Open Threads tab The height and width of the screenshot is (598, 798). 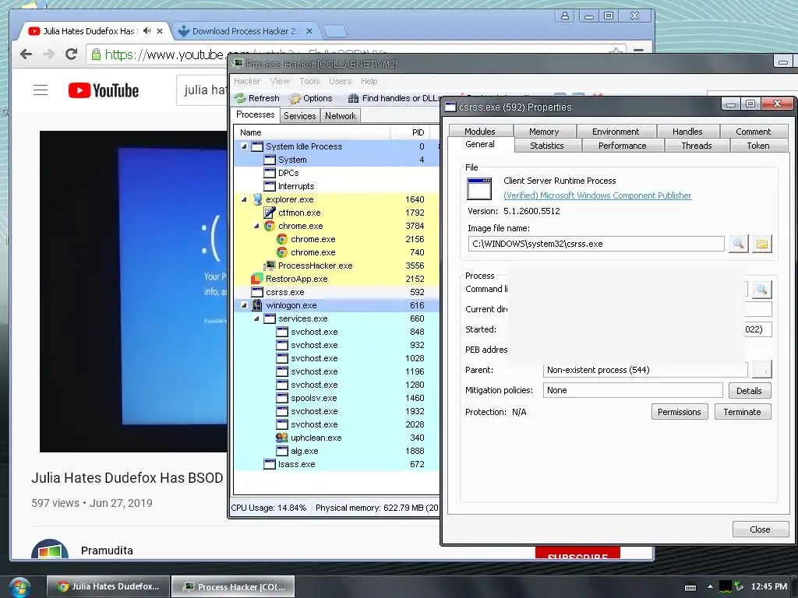696,146
